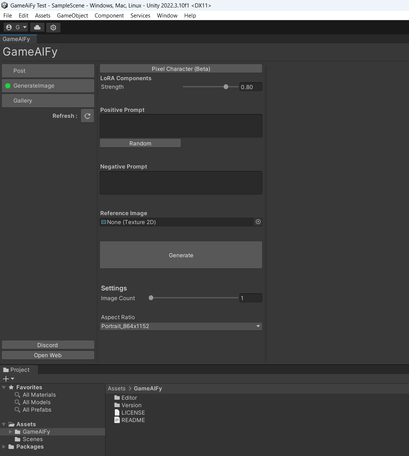This screenshot has height=456, width=409.
Task: Select the Project panel tab
Action: tap(19, 370)
